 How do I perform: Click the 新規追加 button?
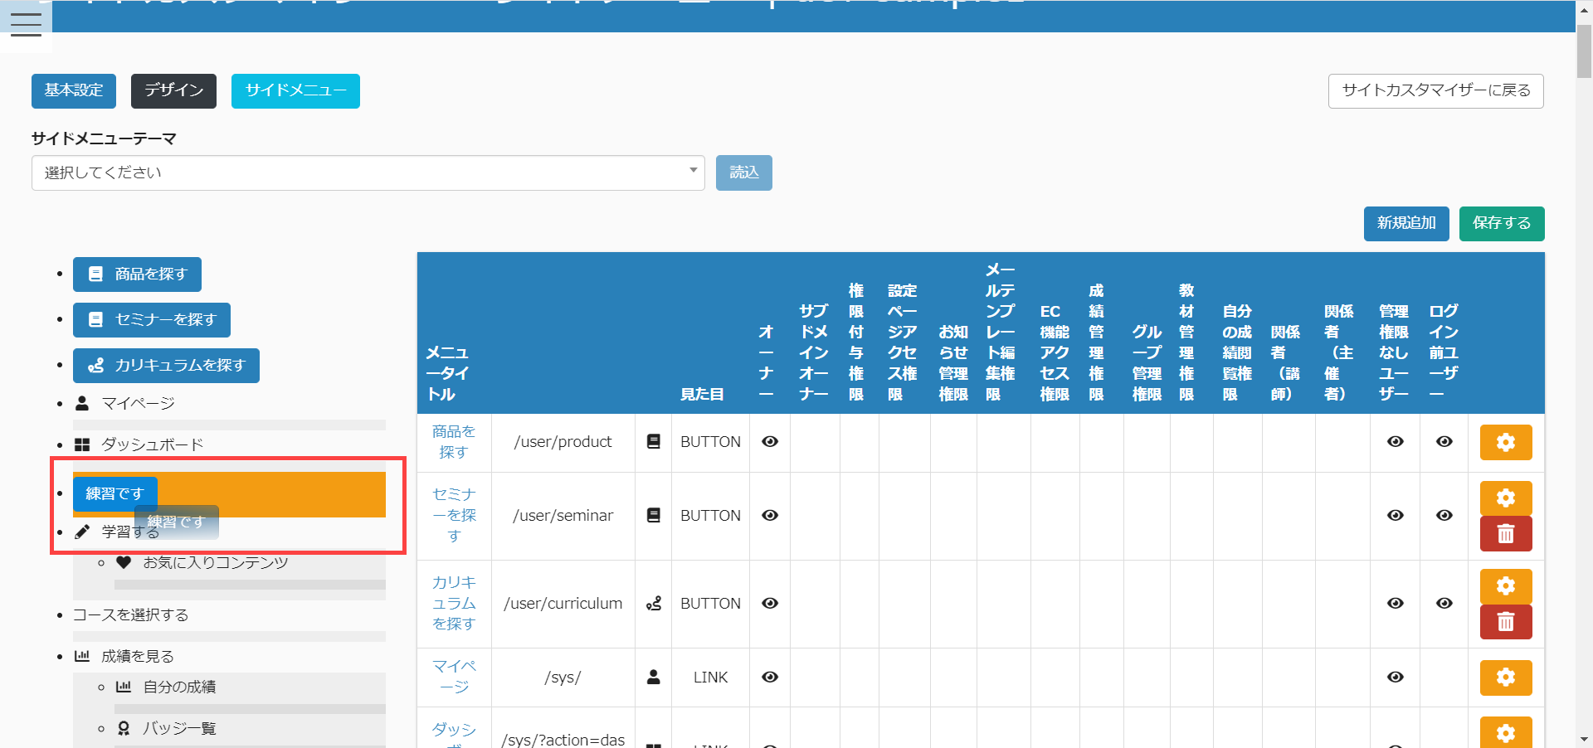(x=1405, y=223)
